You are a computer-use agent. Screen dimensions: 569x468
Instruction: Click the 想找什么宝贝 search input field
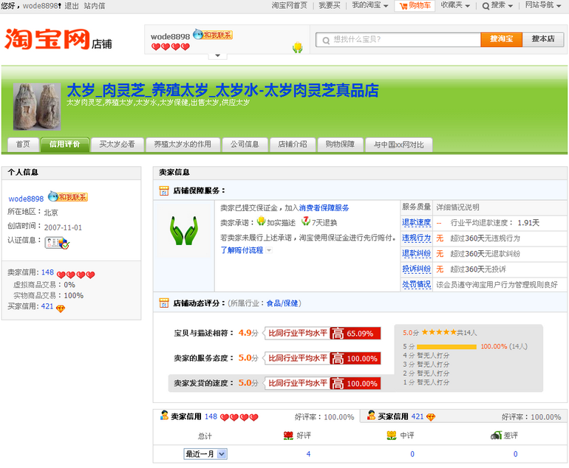398,40
